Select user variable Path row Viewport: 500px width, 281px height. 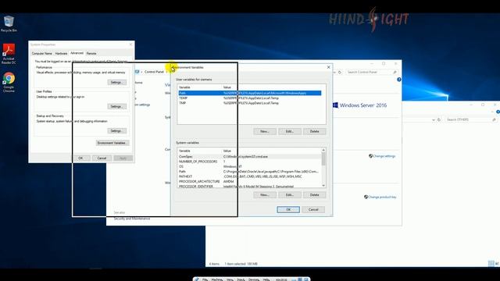point(250,93)
